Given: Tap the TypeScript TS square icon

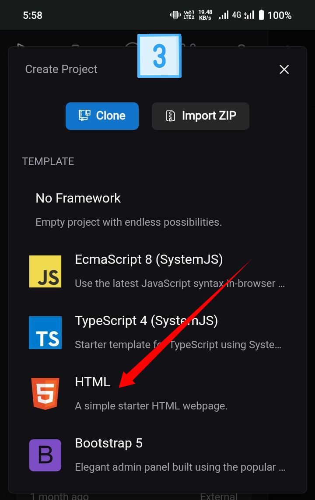Looking at the screenshot, I should click(x=45, y=332).
